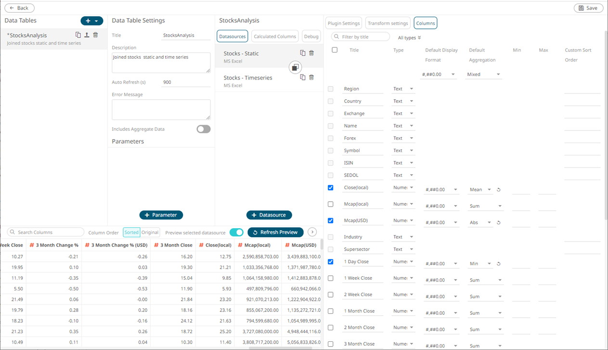608x350 pixels.
Task: Reset 1 Day Close aggregation setting
Action: coord(499,264)
